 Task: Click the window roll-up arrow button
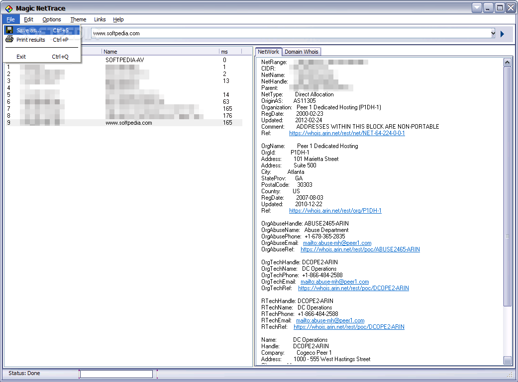click(477, 7)
